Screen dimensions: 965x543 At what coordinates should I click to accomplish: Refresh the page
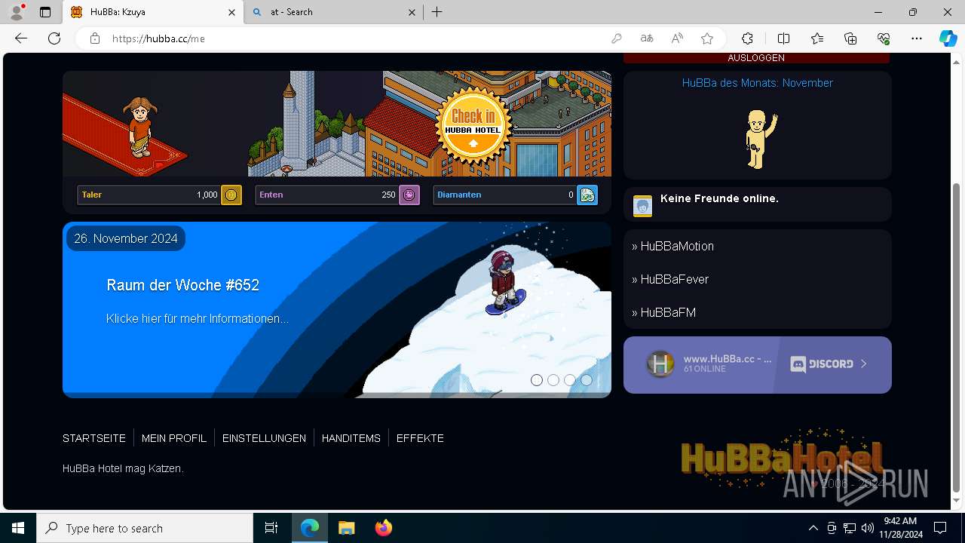(x=54, y=38)
